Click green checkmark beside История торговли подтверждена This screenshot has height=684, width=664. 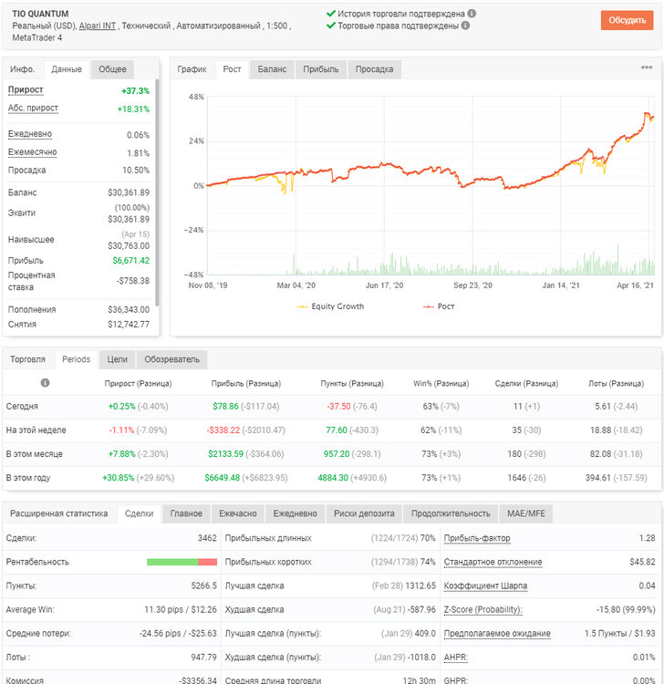(331, 14)
